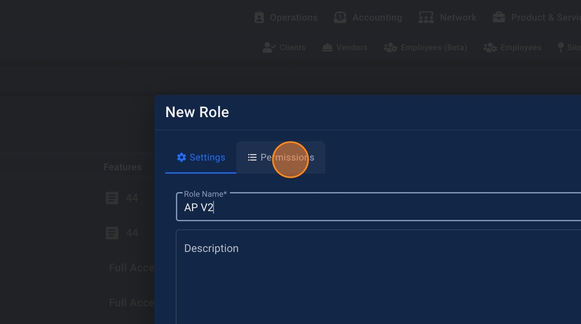Click the Accounting inbox icon
Screen dimensions: 581x324
340,17
